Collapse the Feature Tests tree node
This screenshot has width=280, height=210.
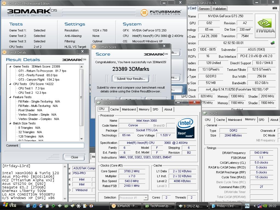coord(10,97)
